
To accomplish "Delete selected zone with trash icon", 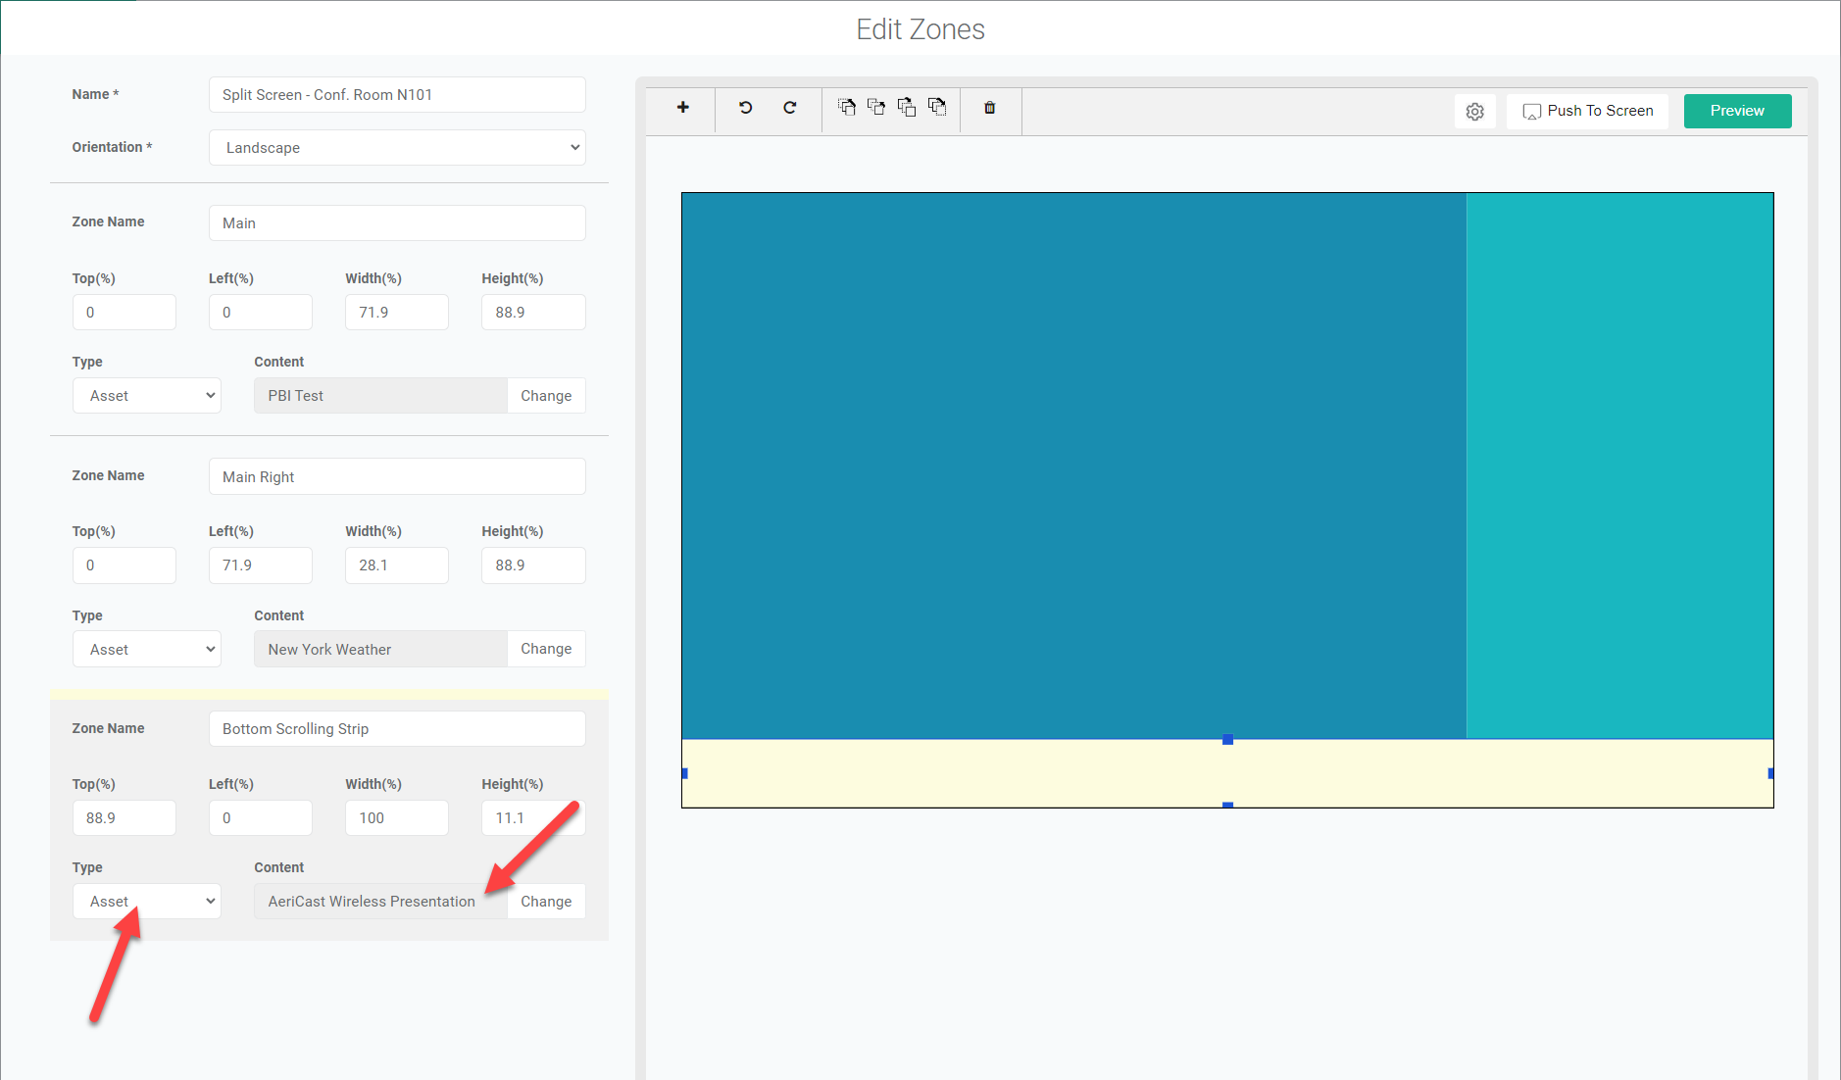I will click(x=989, y=108).
